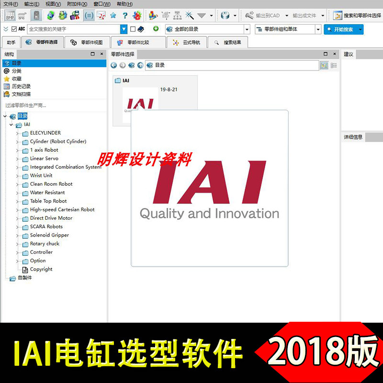Screen dimensions: 383x383
Task: Click the cylindrical bushing part icon
Action: pyautogui.click(x=225, y=16)
